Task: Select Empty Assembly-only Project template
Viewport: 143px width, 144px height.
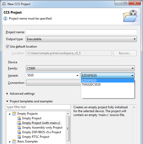Action: tap(42, 128)
